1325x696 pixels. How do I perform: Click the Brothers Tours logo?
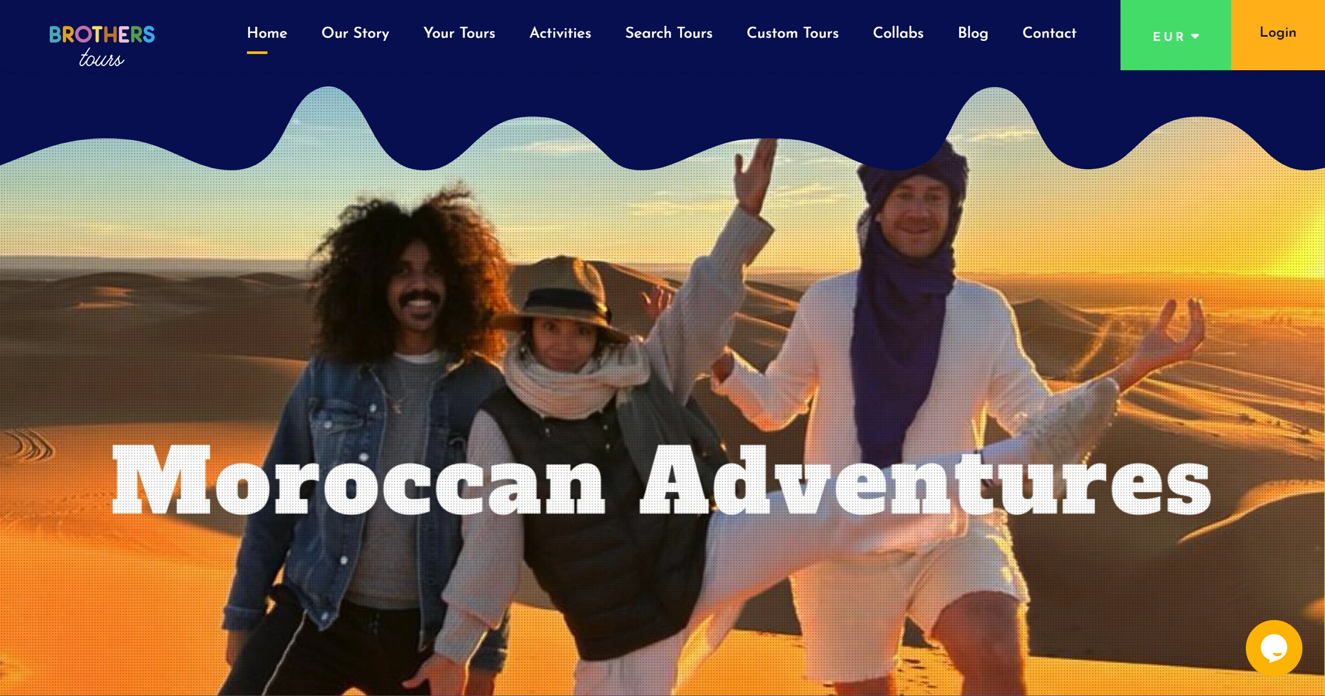pyautogui.click(x=102, y=46)
